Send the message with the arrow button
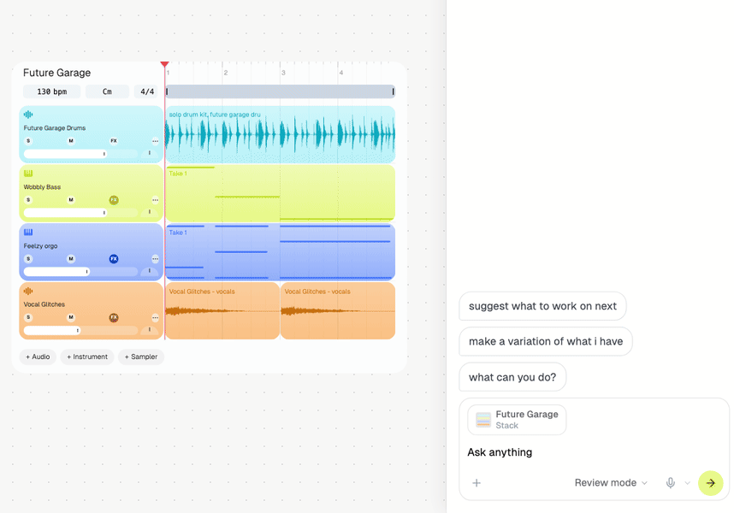The height and width of the screenshot is (513, 734). pos(711,483)
